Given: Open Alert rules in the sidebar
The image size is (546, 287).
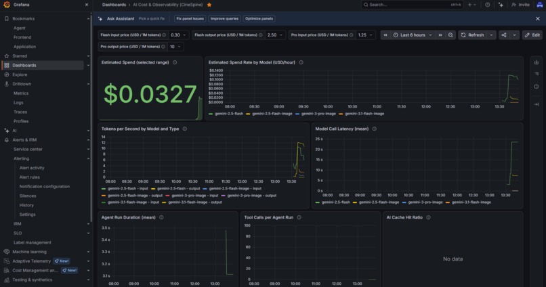Looking at the screenshot, I should pos(30,177).
